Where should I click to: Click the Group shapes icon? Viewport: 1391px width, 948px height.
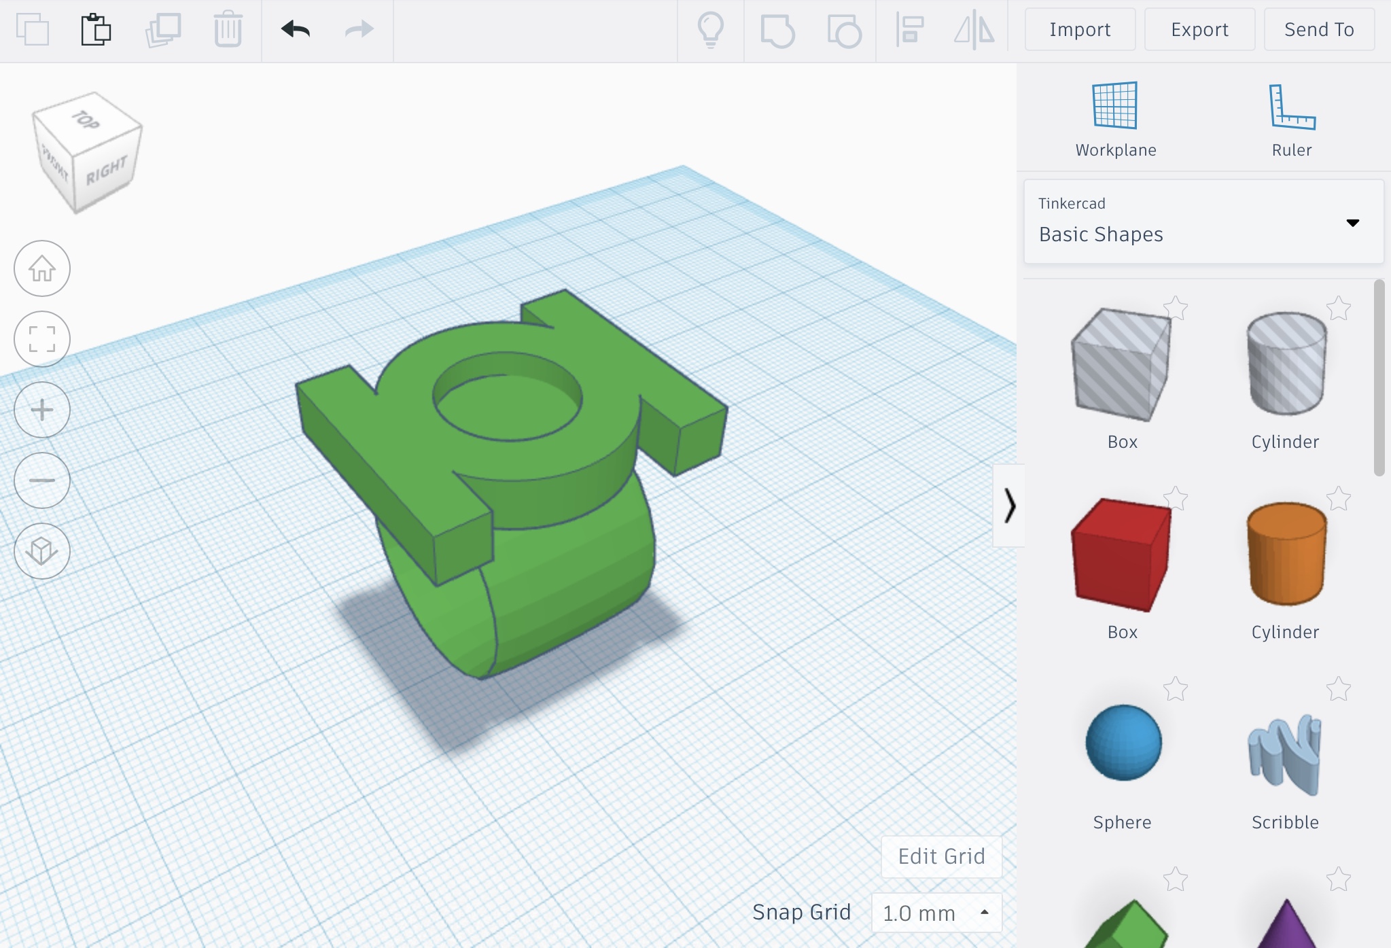pyautogui.click(x=777, y=31)
